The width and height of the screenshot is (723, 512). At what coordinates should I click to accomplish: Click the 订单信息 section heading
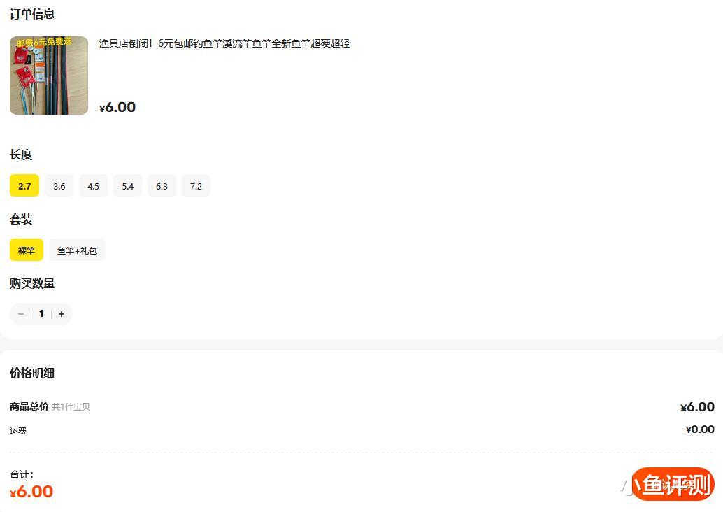tap(32, 14)
